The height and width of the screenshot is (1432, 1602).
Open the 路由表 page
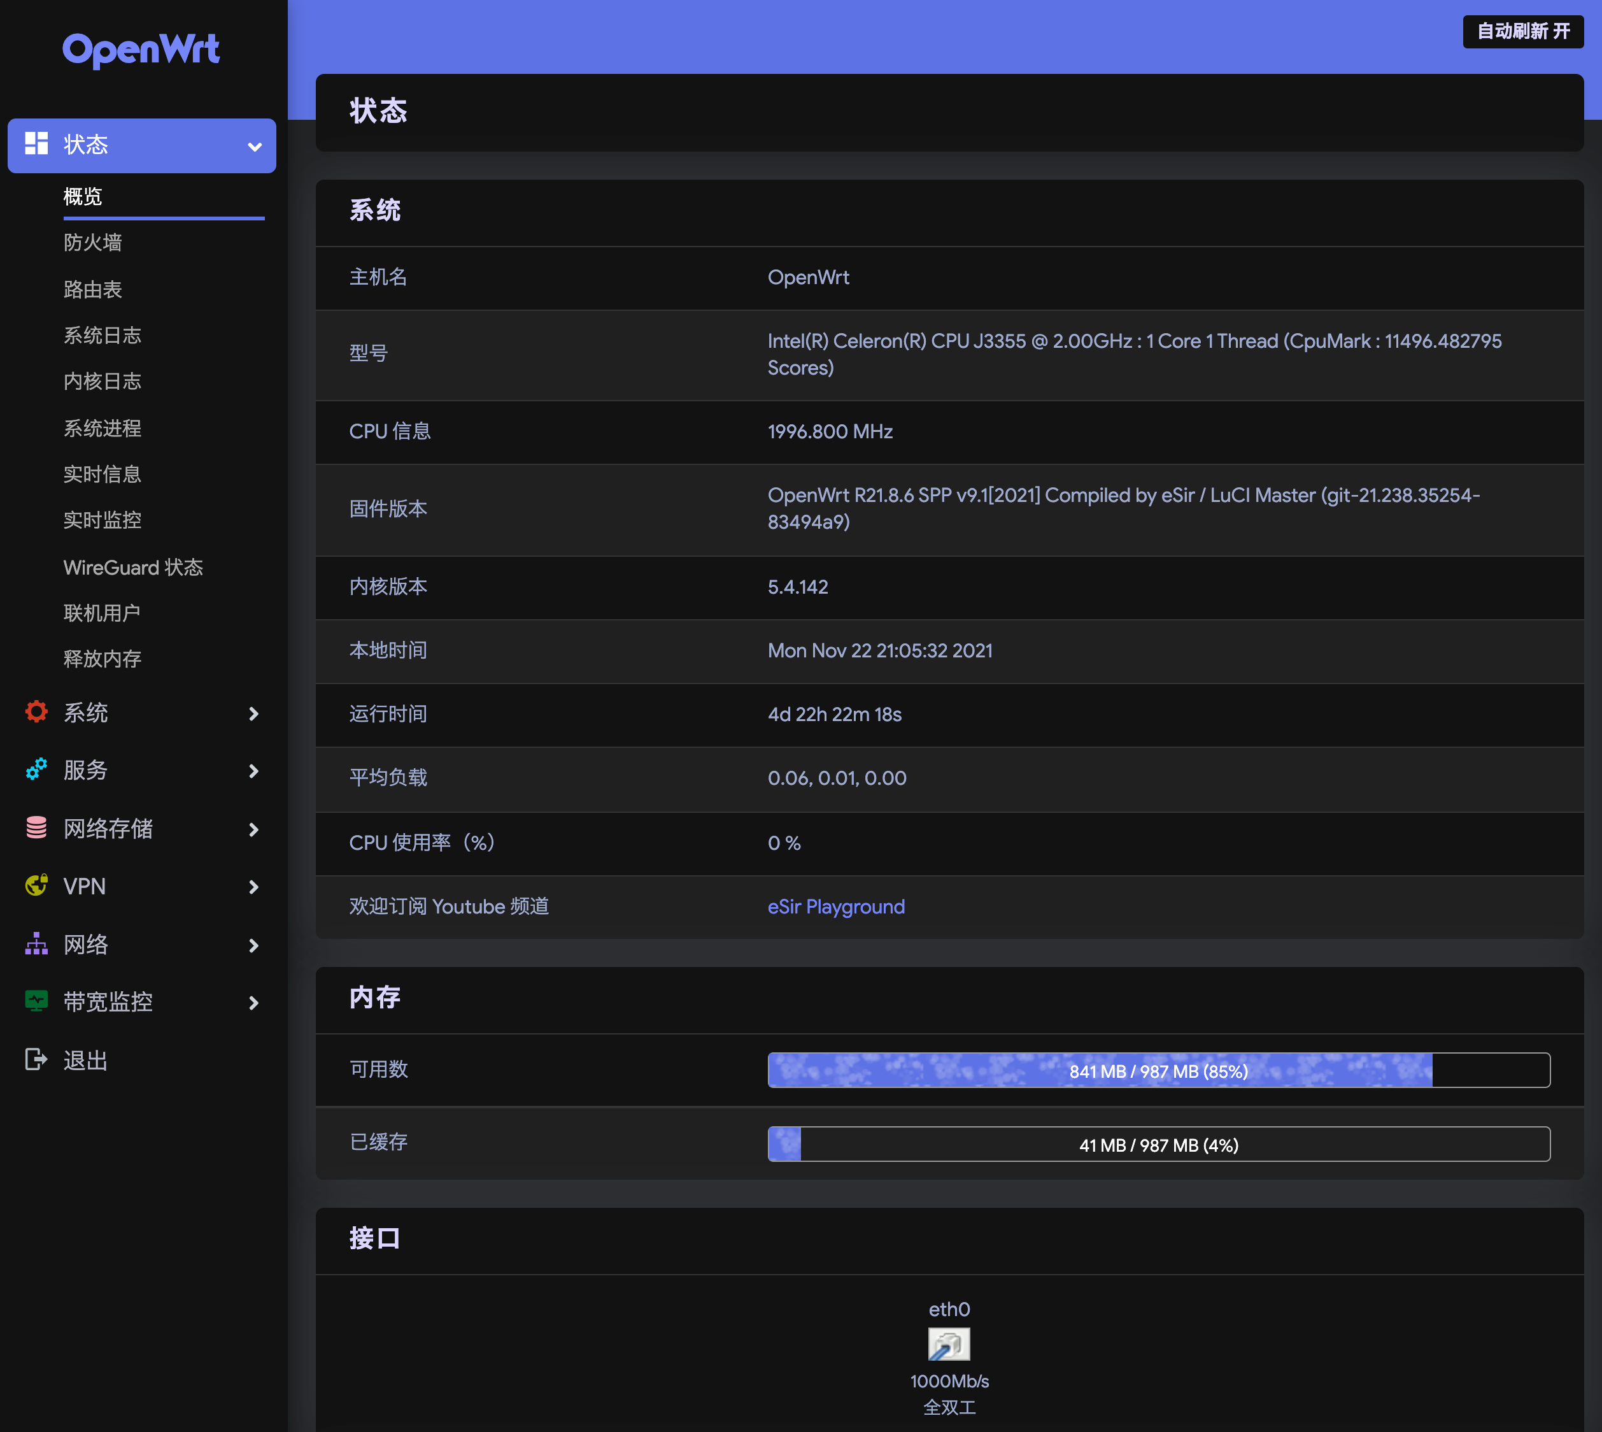(93, 290)
